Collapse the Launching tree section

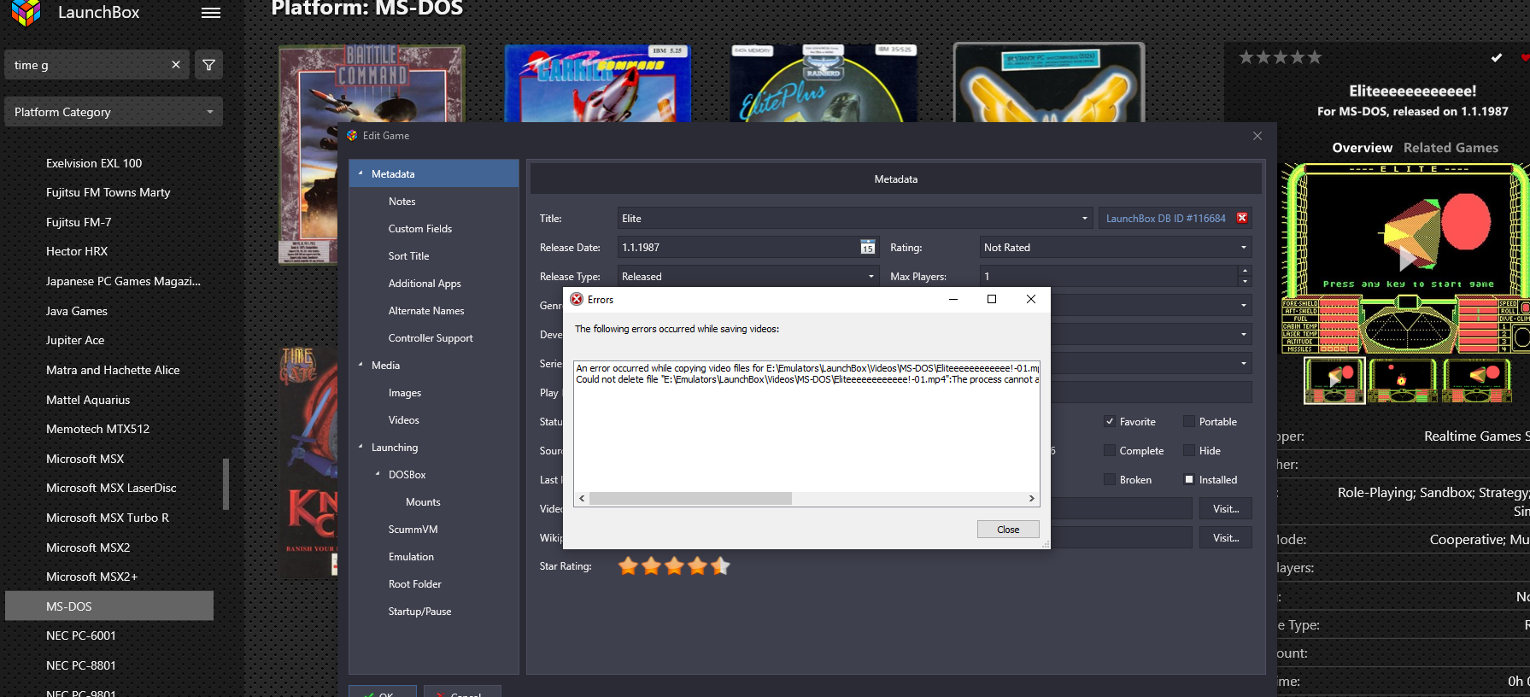click(x=361, y=447)
